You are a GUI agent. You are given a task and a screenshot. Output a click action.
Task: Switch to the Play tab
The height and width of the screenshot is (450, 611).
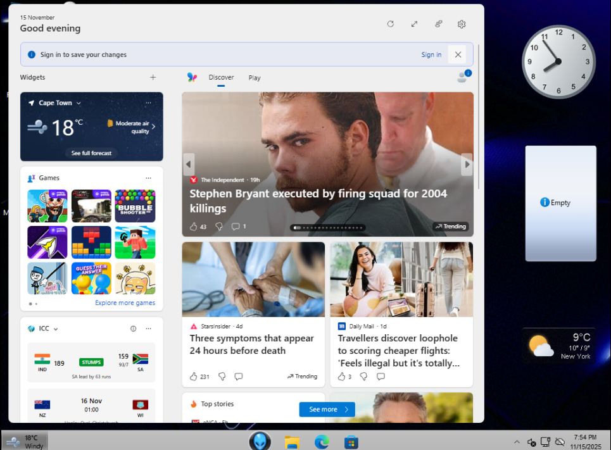(x=255, y=78)
